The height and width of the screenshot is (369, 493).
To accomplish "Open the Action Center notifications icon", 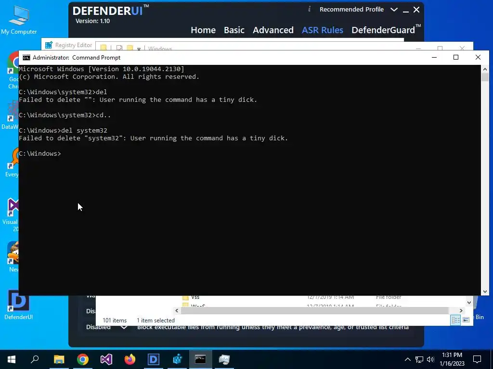I will tap(477, 359).
